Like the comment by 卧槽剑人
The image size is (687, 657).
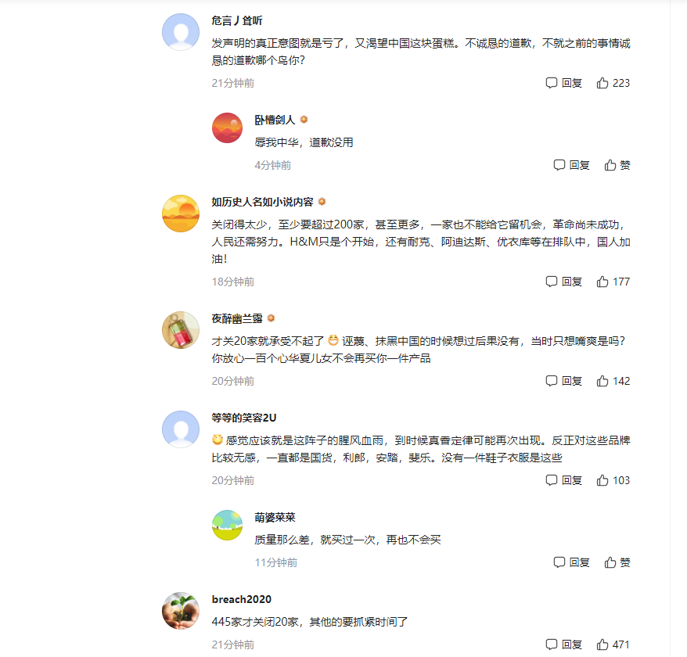pos(617,165)
